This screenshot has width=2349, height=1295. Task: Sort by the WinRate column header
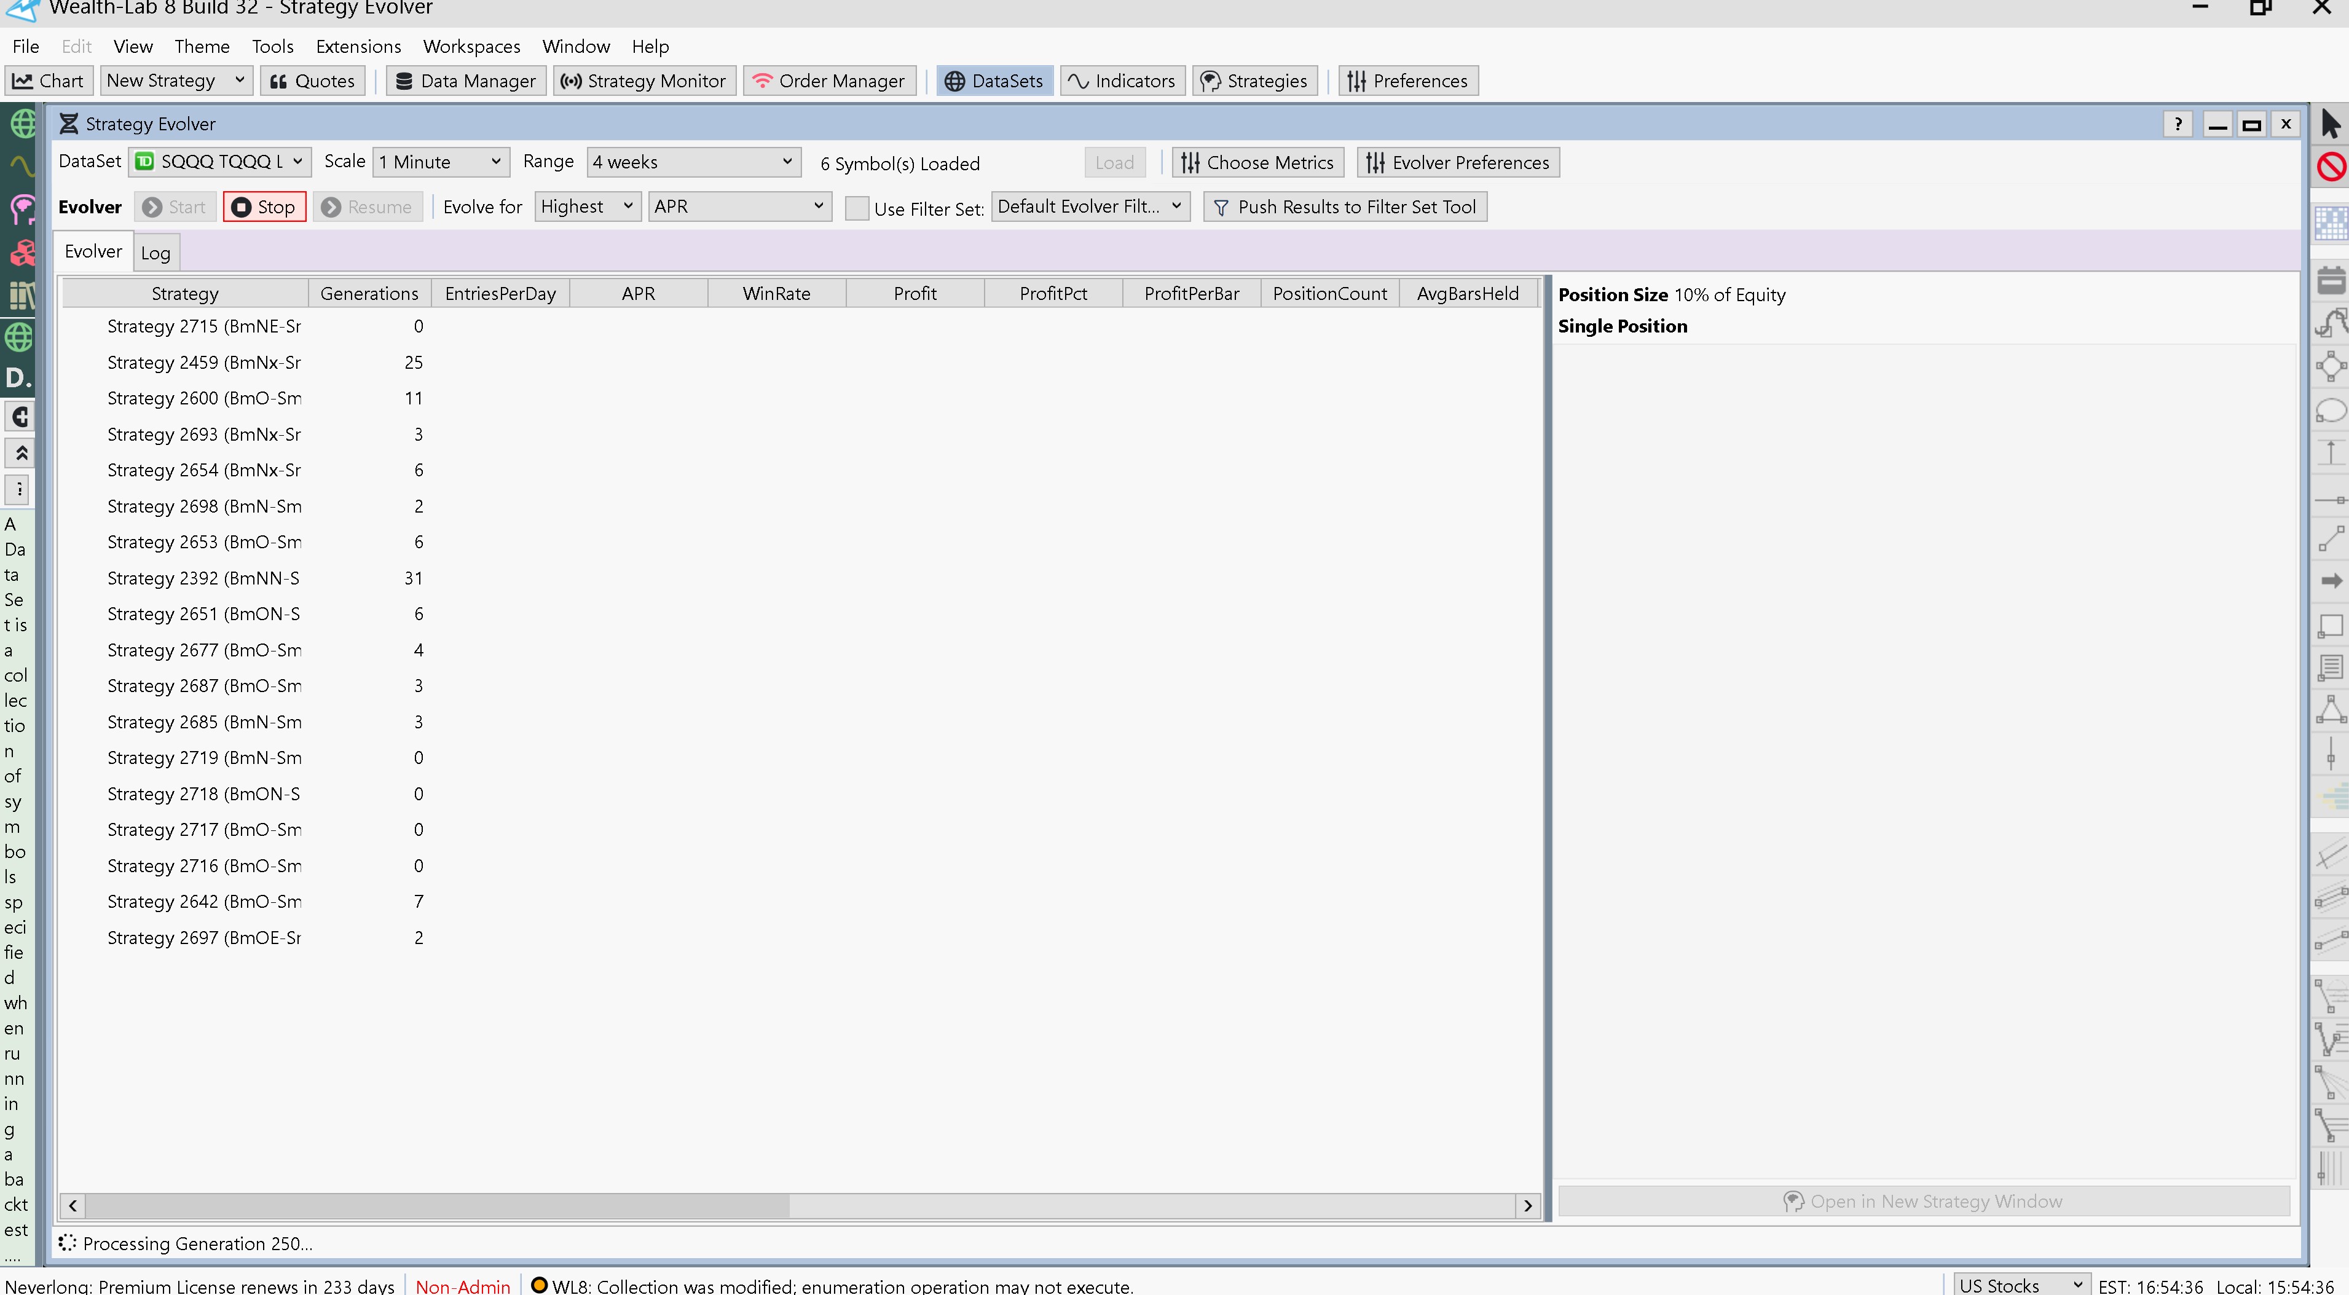(776, 294)
